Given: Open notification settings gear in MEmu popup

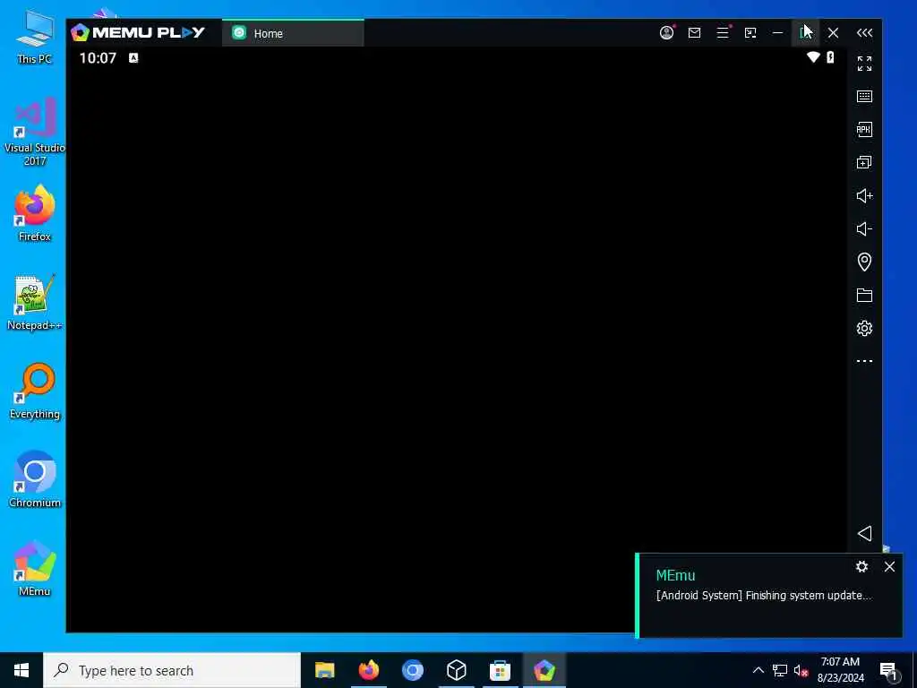Looking at the screenshot, I should coord(861,566).
